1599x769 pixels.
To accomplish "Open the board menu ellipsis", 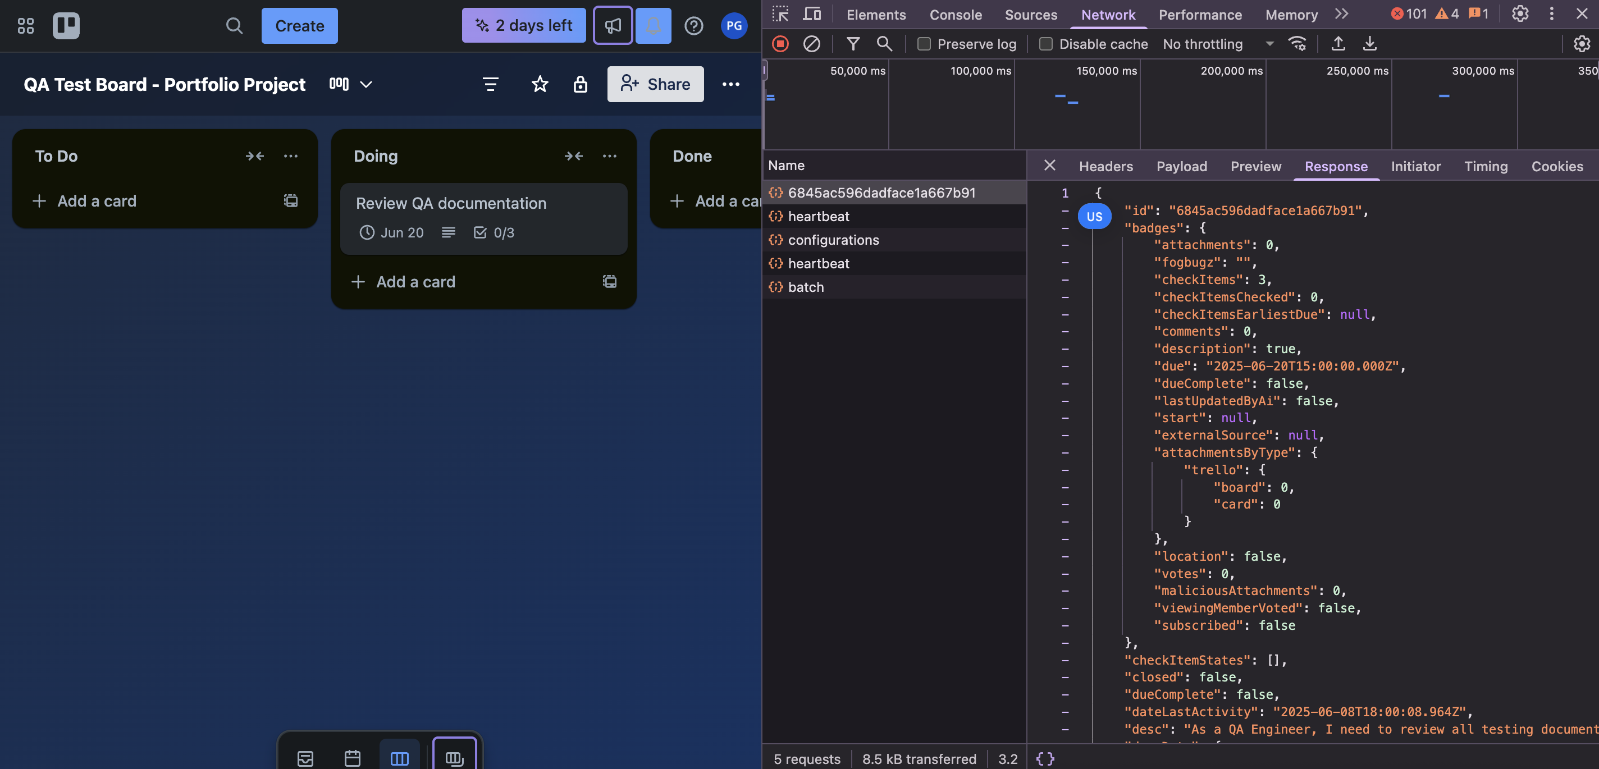I will pyautogui.click(x=730, y=84).
